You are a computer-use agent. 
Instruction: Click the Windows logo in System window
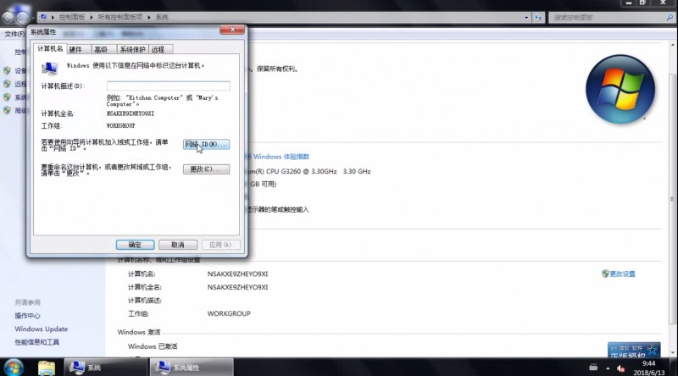620,89
